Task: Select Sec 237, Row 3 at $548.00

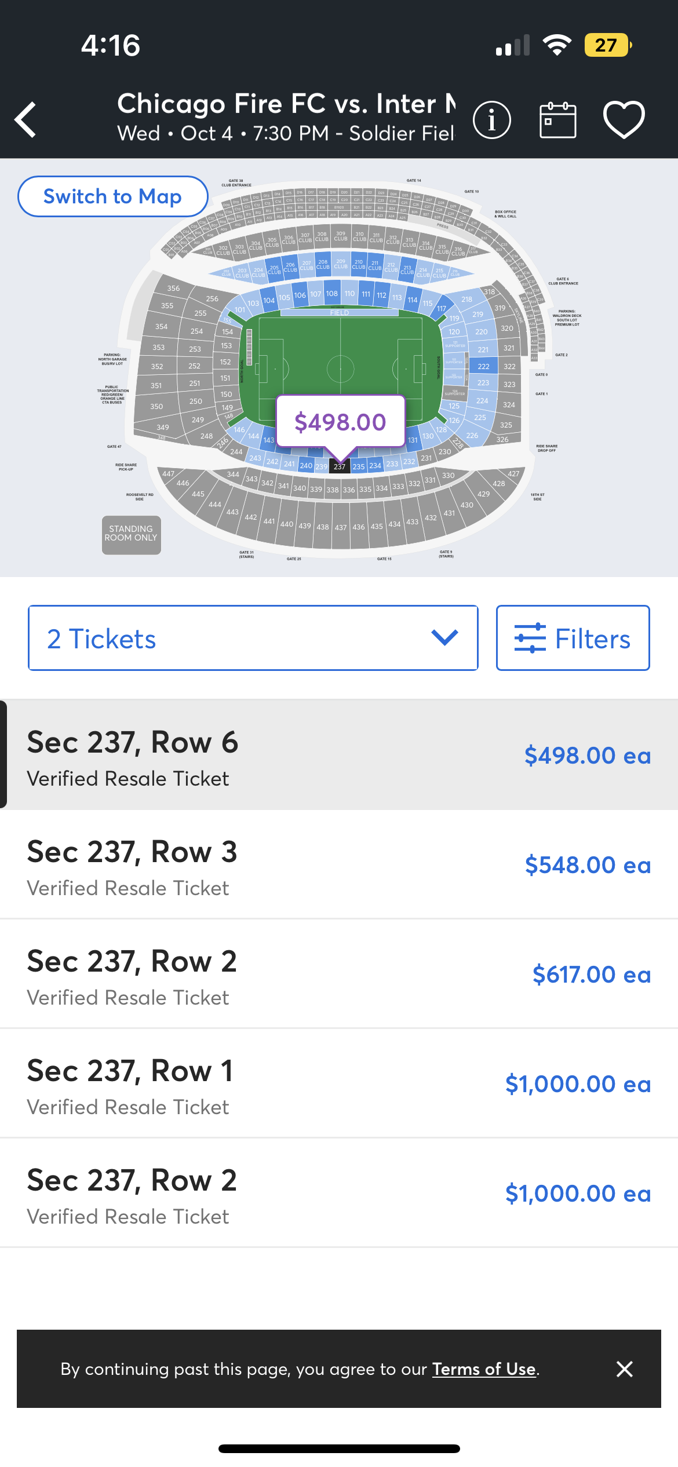Action: pyautogui.click(x=339, y=864)
